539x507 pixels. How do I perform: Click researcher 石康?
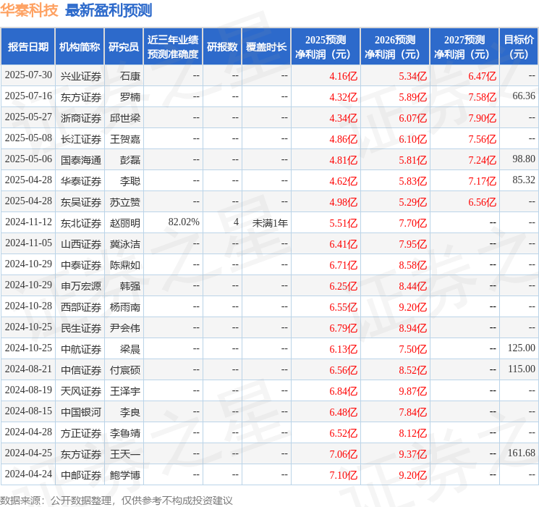tap(130, 76)
